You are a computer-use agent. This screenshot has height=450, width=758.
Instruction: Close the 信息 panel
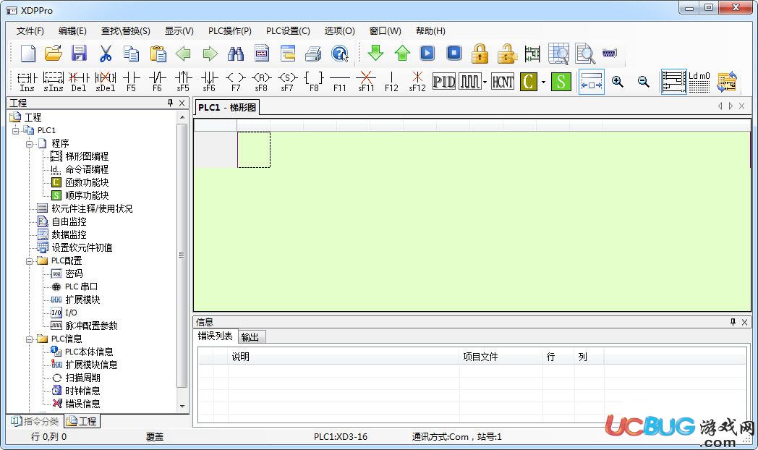pyautogui.click(x=744, y=323)
